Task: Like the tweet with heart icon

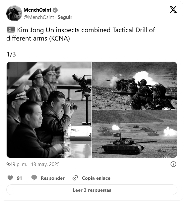Action: (x=10, y=178)
